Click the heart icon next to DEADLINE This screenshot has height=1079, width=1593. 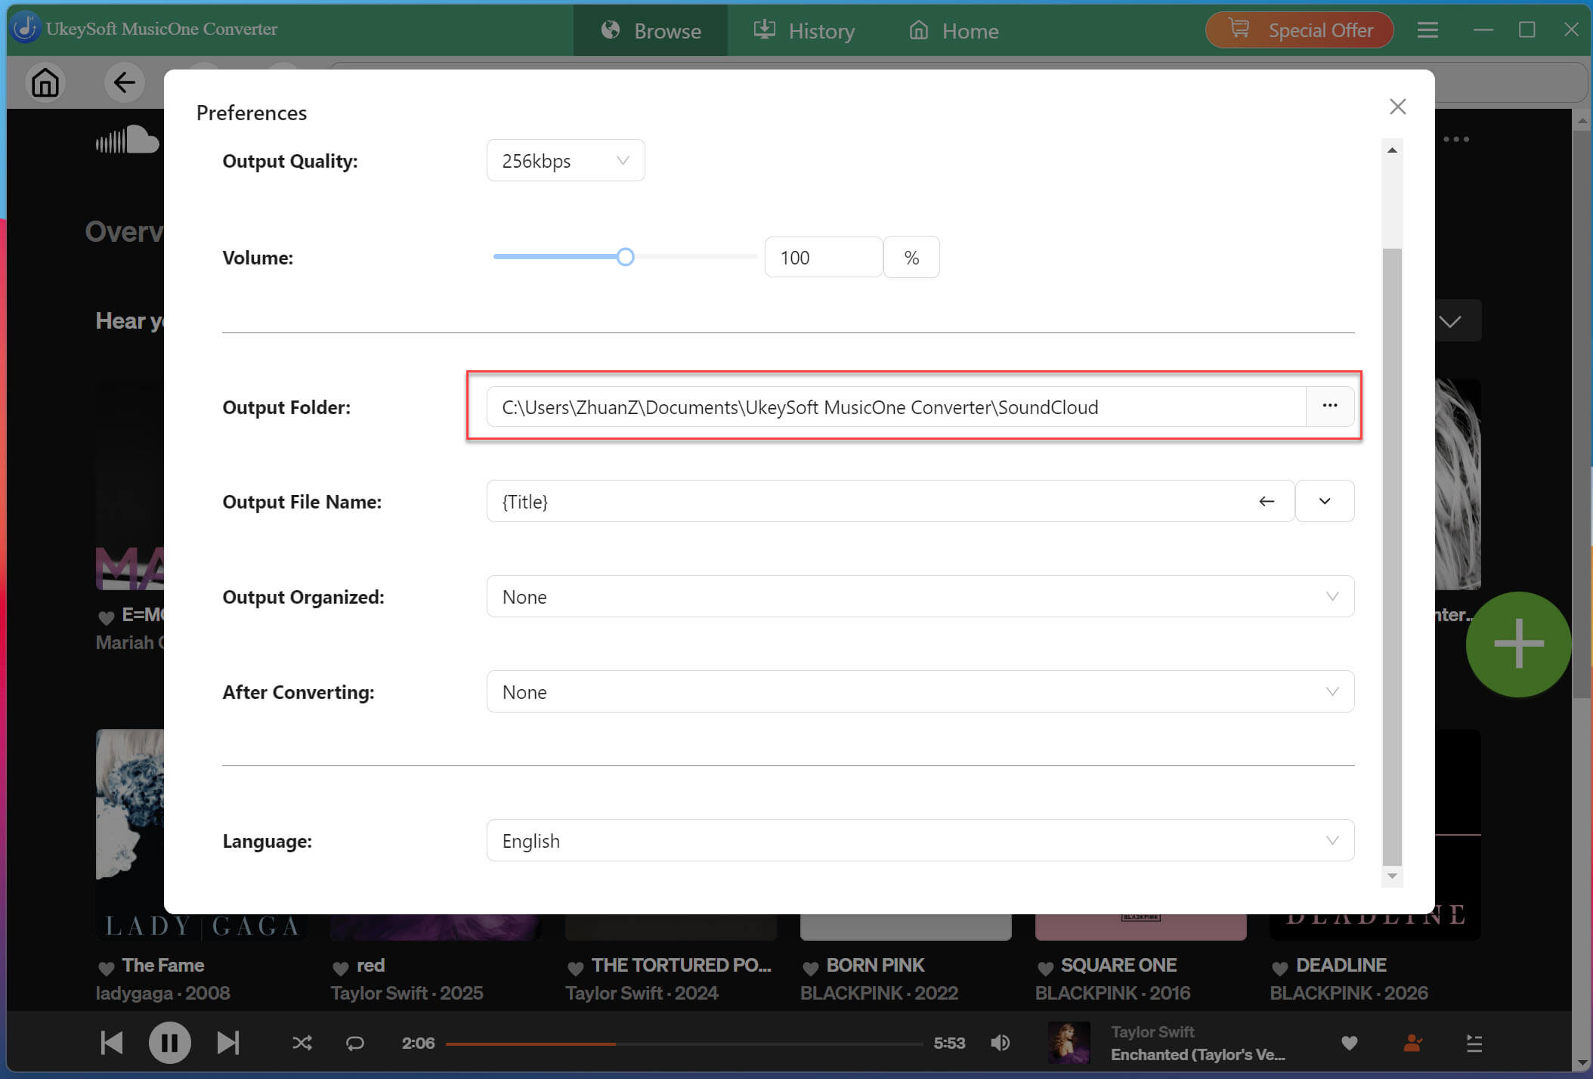tap(1279, 967)
